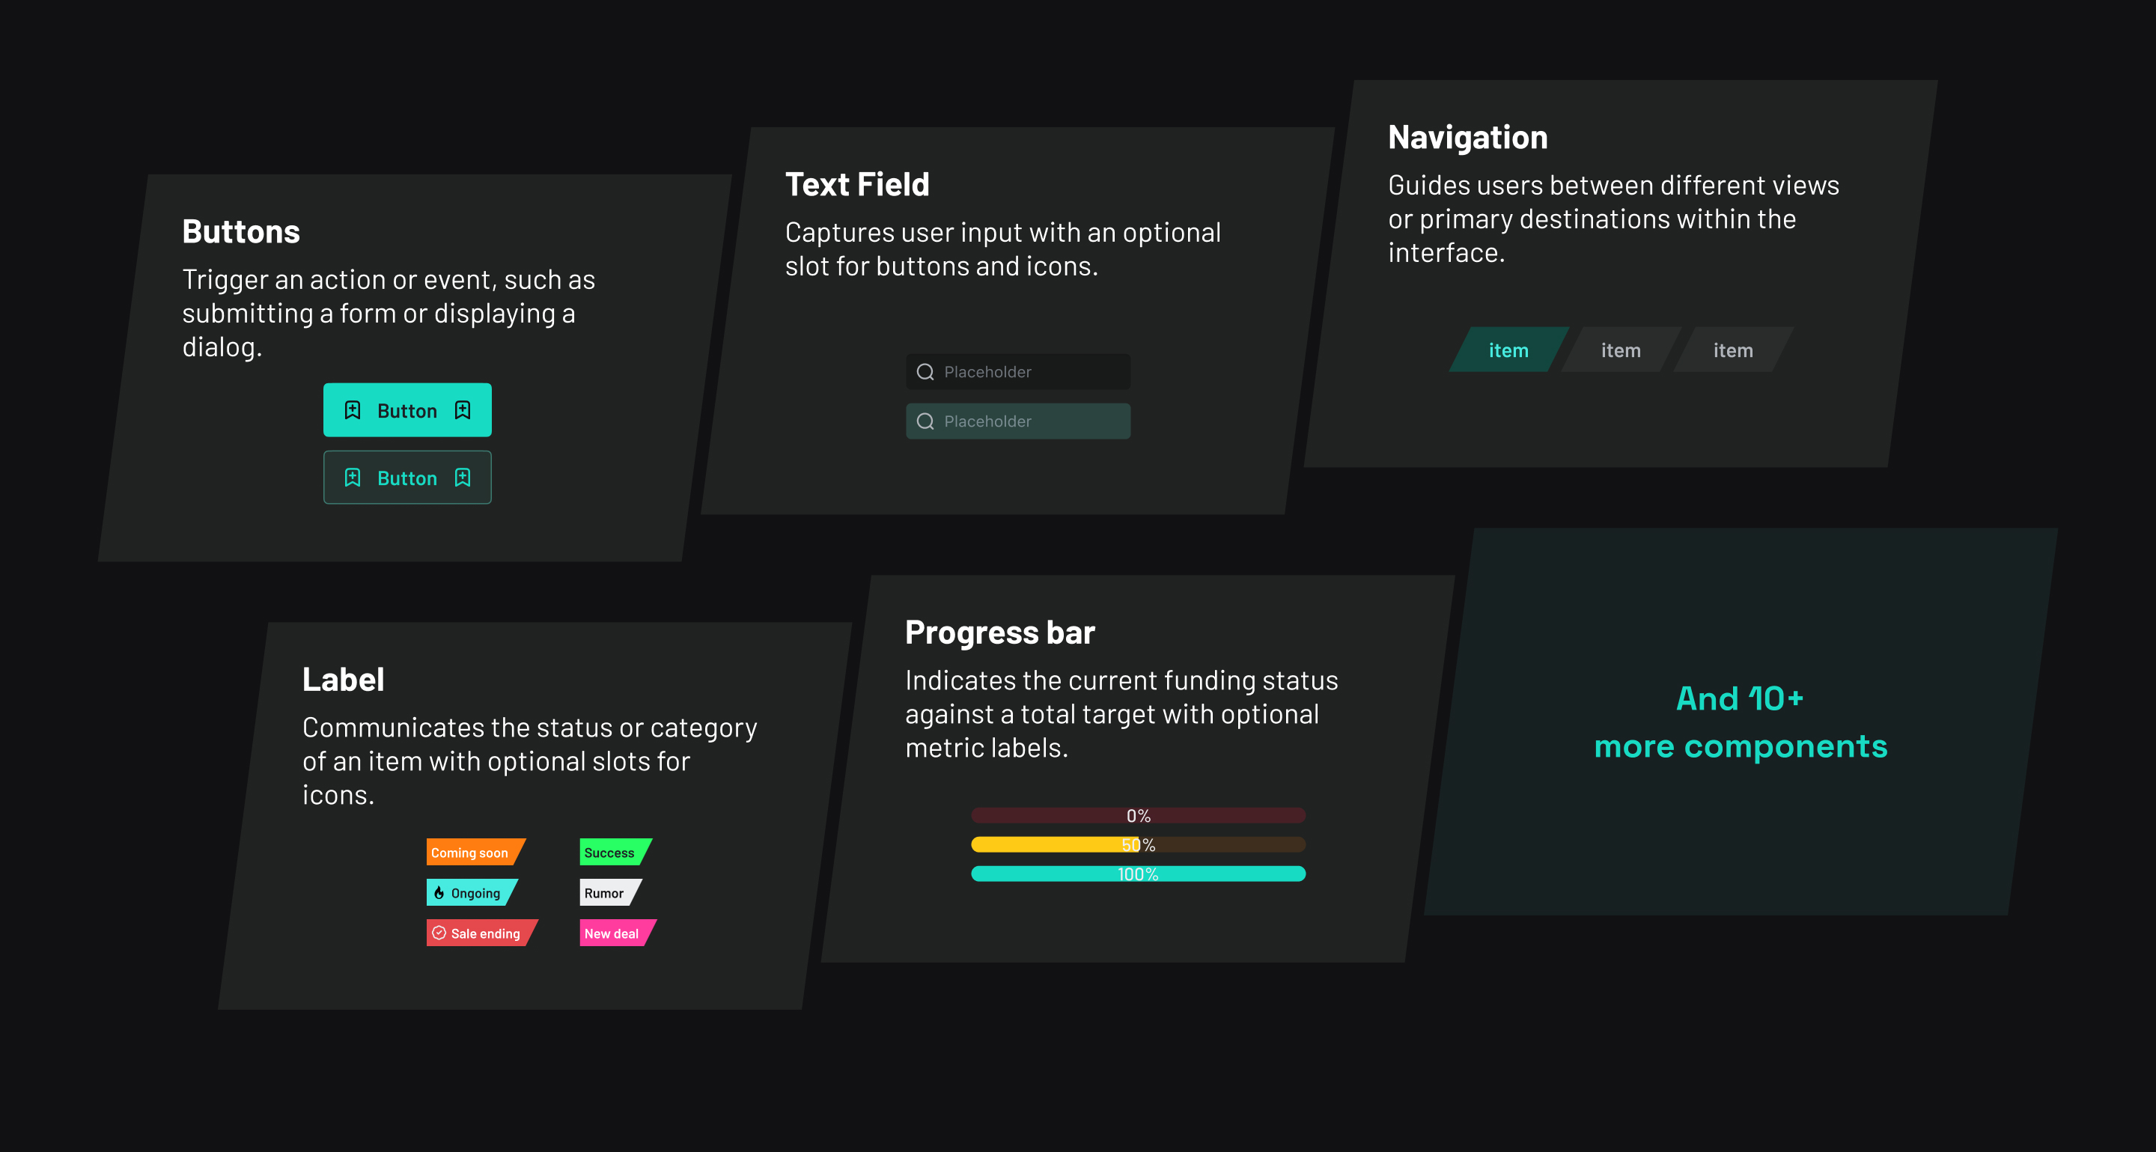Click the teal 100% progress bar
Screen dimensions: 2156x1152
[1137, 874]
